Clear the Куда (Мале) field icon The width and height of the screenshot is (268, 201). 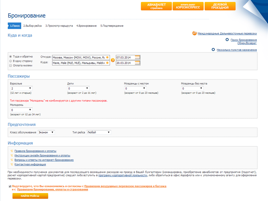(107, 63)
